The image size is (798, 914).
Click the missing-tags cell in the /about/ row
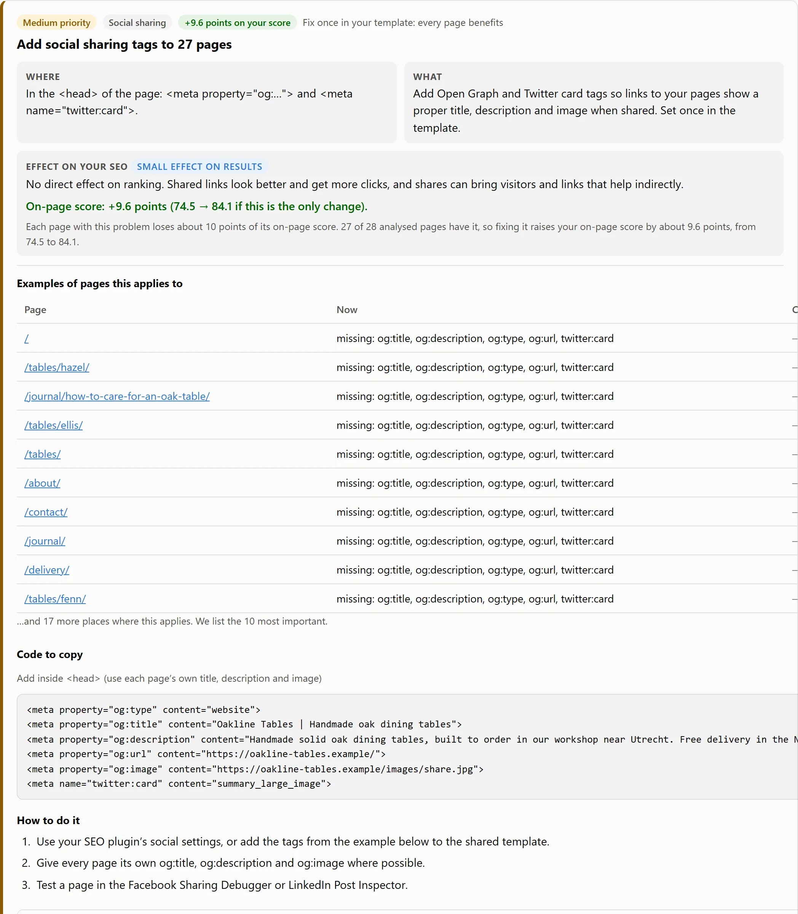[x=475, y=483]
